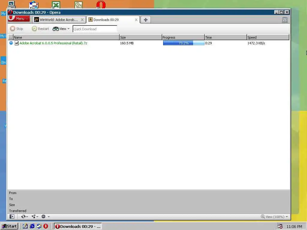Select the Downloads 00:29 tab

coord(113,20)
